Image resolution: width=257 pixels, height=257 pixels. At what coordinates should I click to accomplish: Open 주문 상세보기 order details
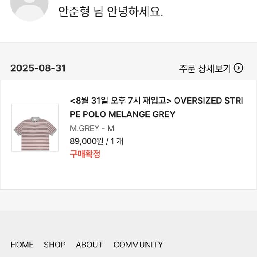205,68
